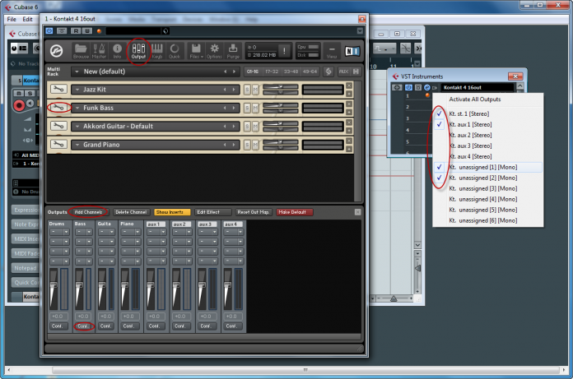
Task: Open the New (default) multi dropdown
Action: tap(77, 72)
